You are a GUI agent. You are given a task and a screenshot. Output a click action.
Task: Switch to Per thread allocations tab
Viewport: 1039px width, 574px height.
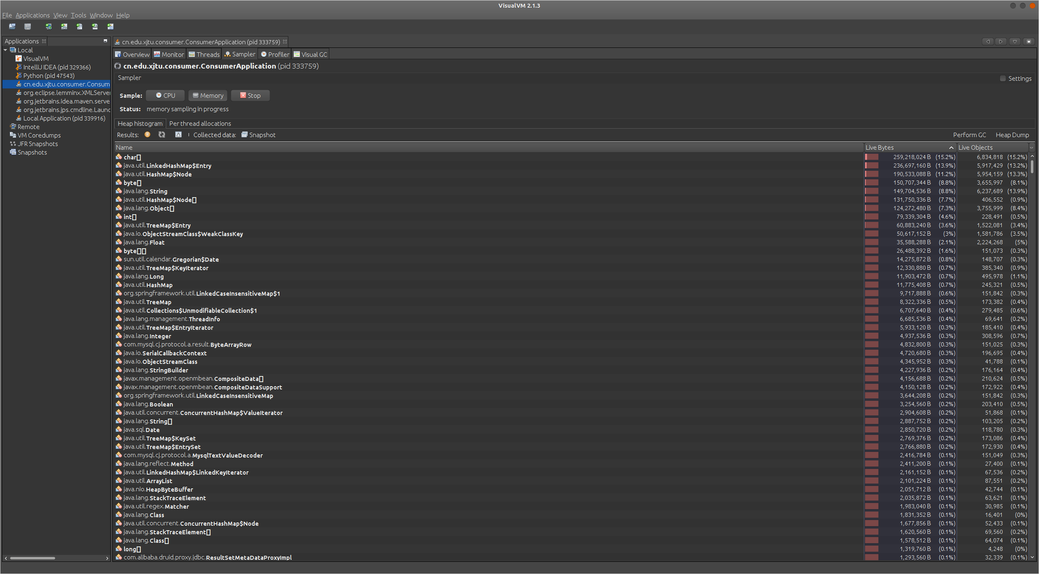point(200,123)
